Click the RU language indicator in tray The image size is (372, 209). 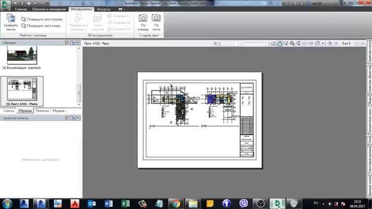[x=316, y=203]
